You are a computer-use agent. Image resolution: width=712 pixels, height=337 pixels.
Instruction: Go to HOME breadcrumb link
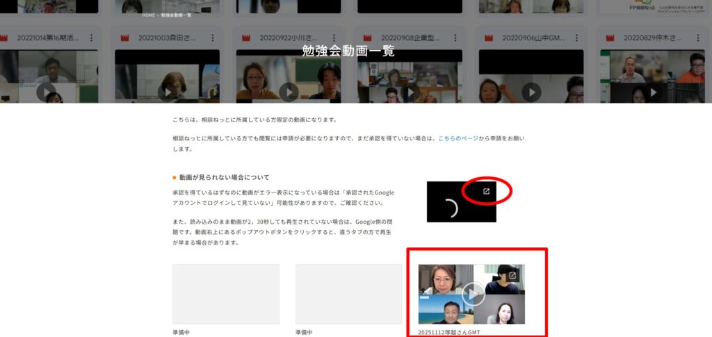pyautogui.click(x=148, y=15)
